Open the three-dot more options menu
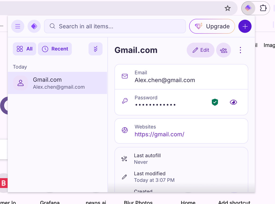This screenshot has height=204, width=275. tap(240, 50)
